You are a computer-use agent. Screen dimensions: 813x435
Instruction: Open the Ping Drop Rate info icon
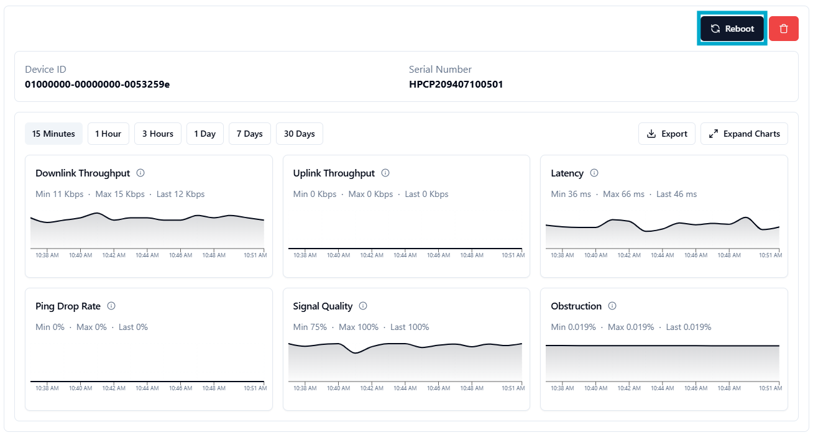point(111,306)
